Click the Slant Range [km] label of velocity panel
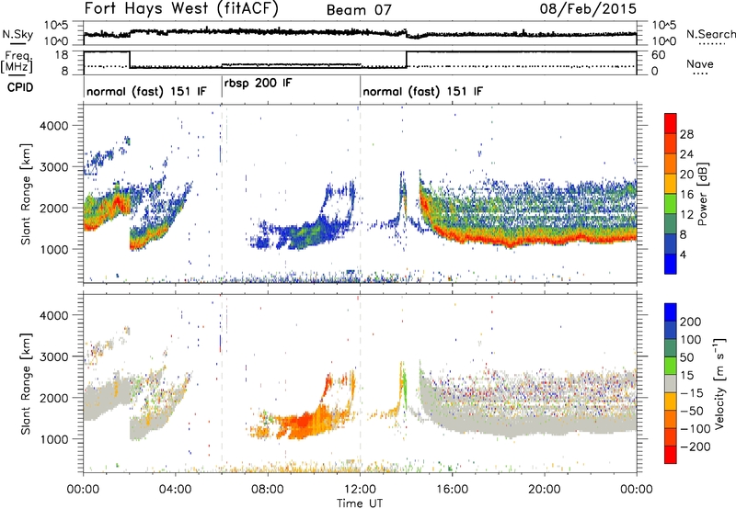 tap(26, 384)
